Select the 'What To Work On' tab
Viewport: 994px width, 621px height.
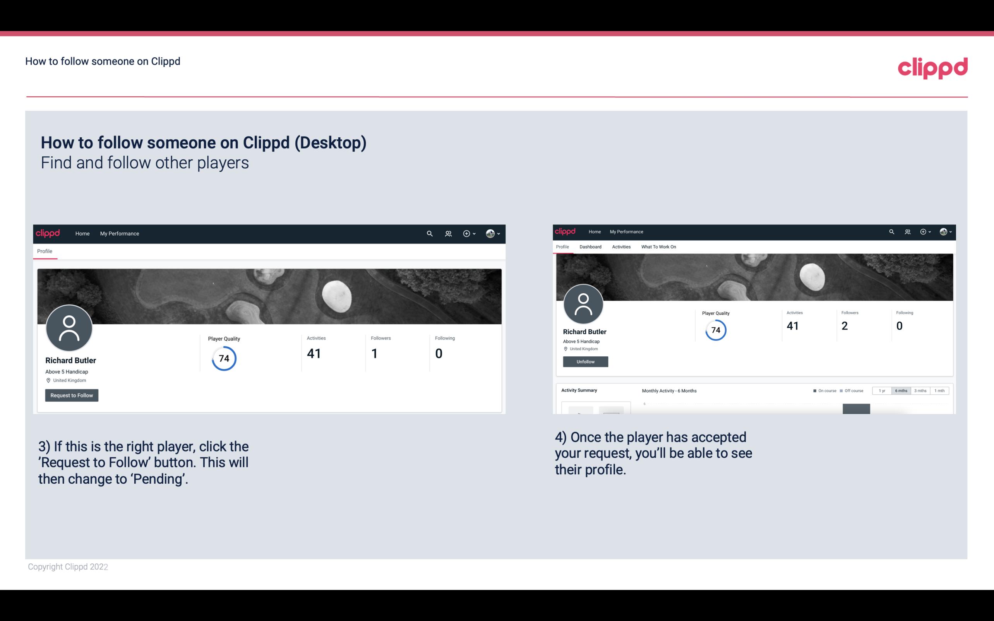pyautogui.click(x=658, y=246)
